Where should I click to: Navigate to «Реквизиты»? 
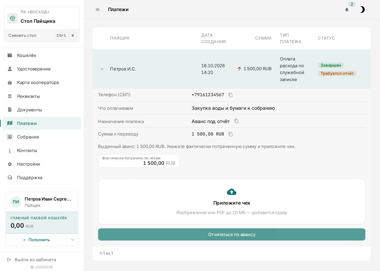(42, 96)
